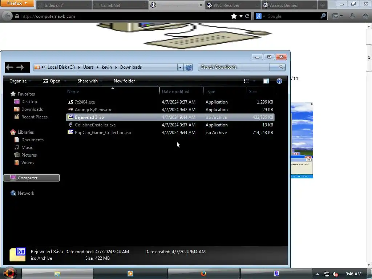Bookmark this page with the star icon
Screen dimensions: 372x279
pos(234,16)
